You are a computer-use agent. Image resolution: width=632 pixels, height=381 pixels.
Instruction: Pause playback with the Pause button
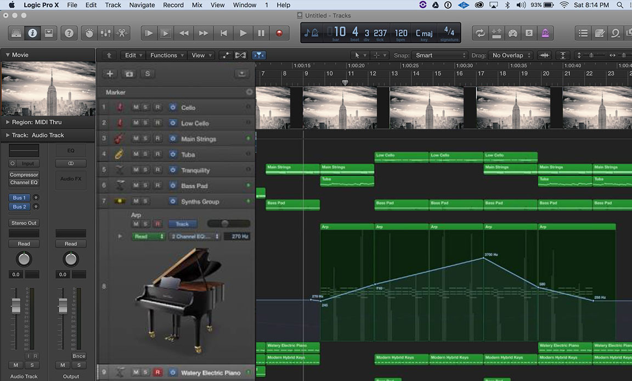pyautogui.click(x=261, y=33)
